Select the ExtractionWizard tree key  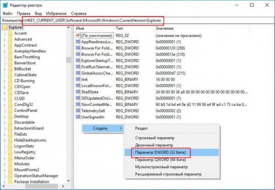[x=29, y=128]
